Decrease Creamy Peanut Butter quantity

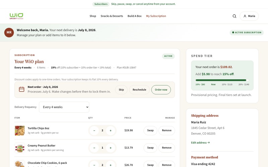[94, 148]
